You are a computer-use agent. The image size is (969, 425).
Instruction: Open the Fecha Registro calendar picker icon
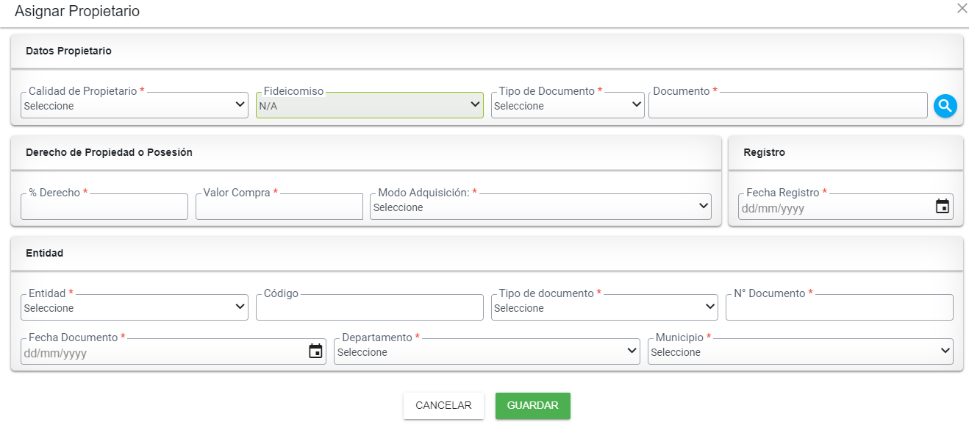tap(942, 207)
